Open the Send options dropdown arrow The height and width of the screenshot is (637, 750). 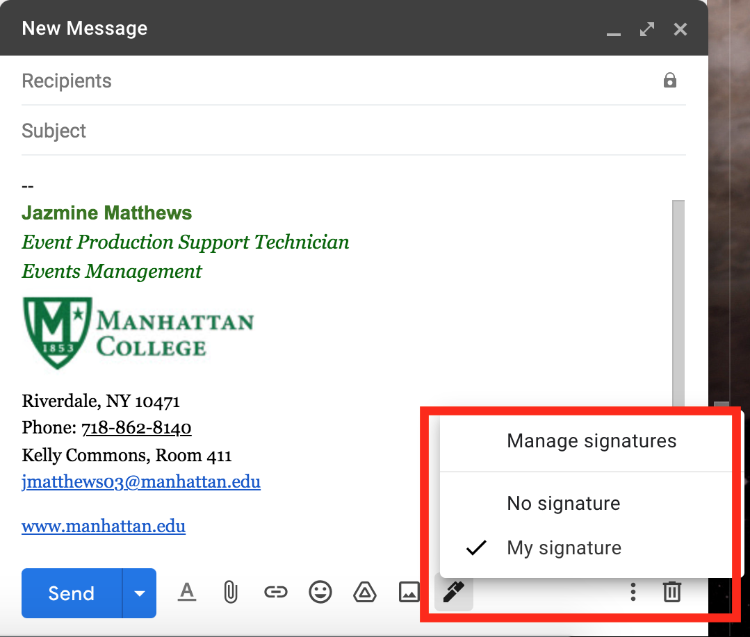[x=140, y=593]
